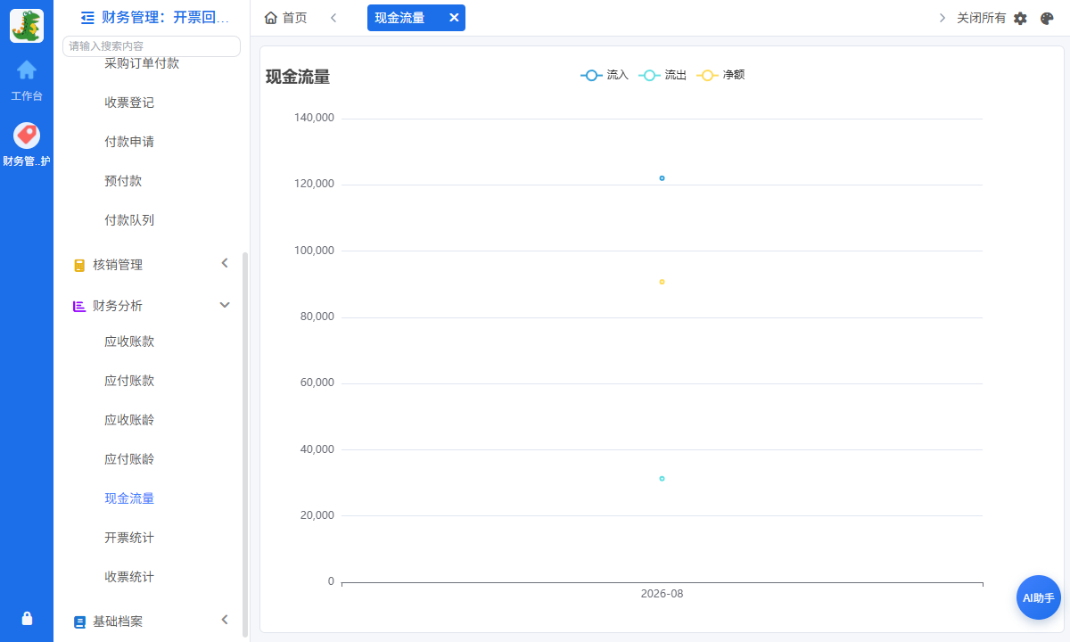Expand the 基础档案 menu chevron
The height and width of the screenshot is (642, 1070).
point(225,620)
